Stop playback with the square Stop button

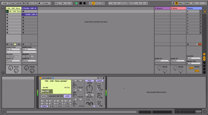click(81, 3)
